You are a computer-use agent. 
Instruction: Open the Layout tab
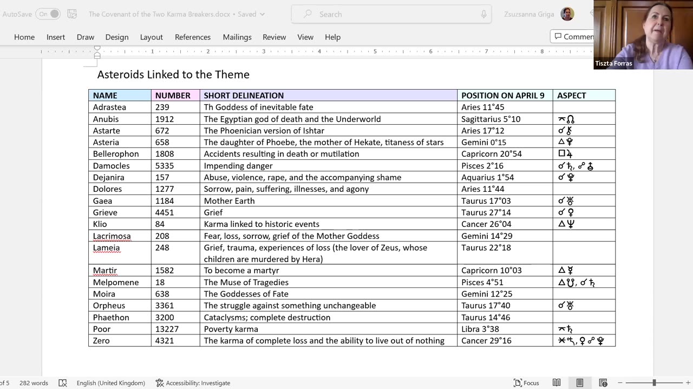click(152, 37)
